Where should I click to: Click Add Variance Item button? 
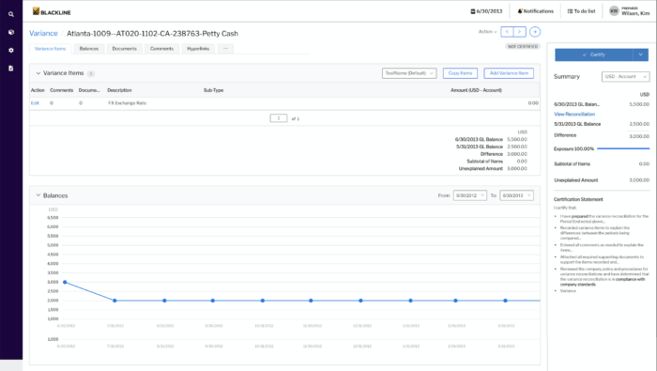509,73
